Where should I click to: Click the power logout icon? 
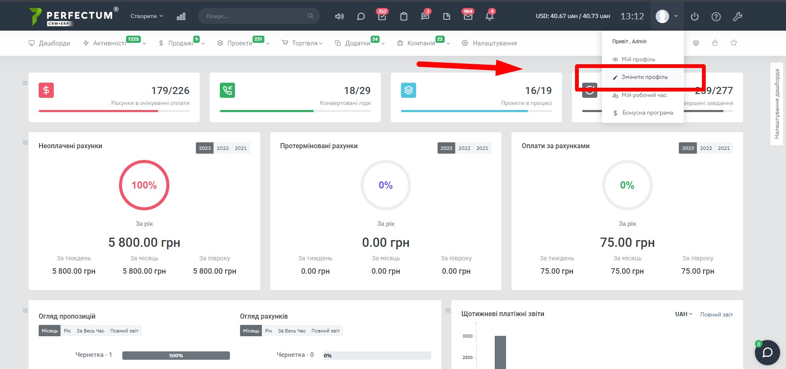pyautogui.click(x=694, y=16)
